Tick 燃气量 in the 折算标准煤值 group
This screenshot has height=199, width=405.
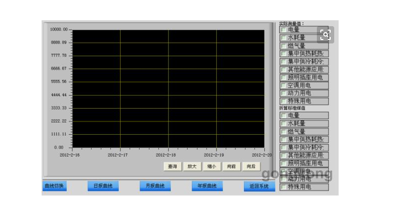(284, 131)
